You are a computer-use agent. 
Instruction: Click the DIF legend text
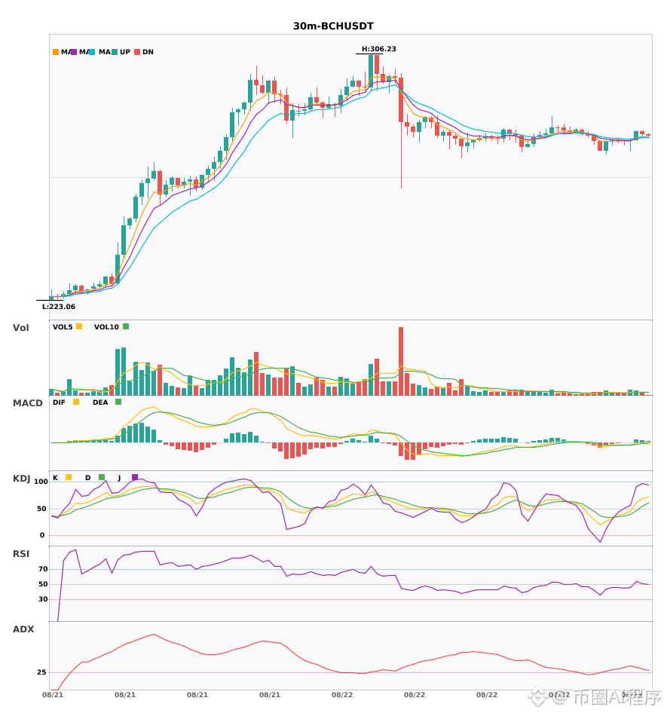tap(59, 402)
